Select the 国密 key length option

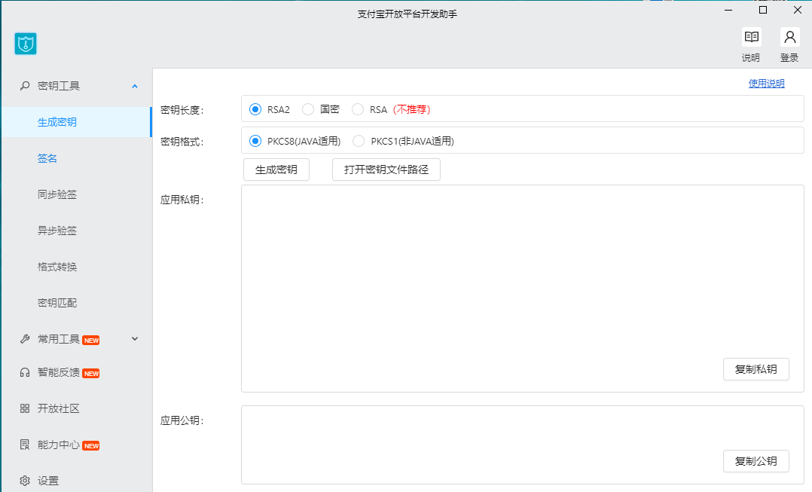pos(308,109)
